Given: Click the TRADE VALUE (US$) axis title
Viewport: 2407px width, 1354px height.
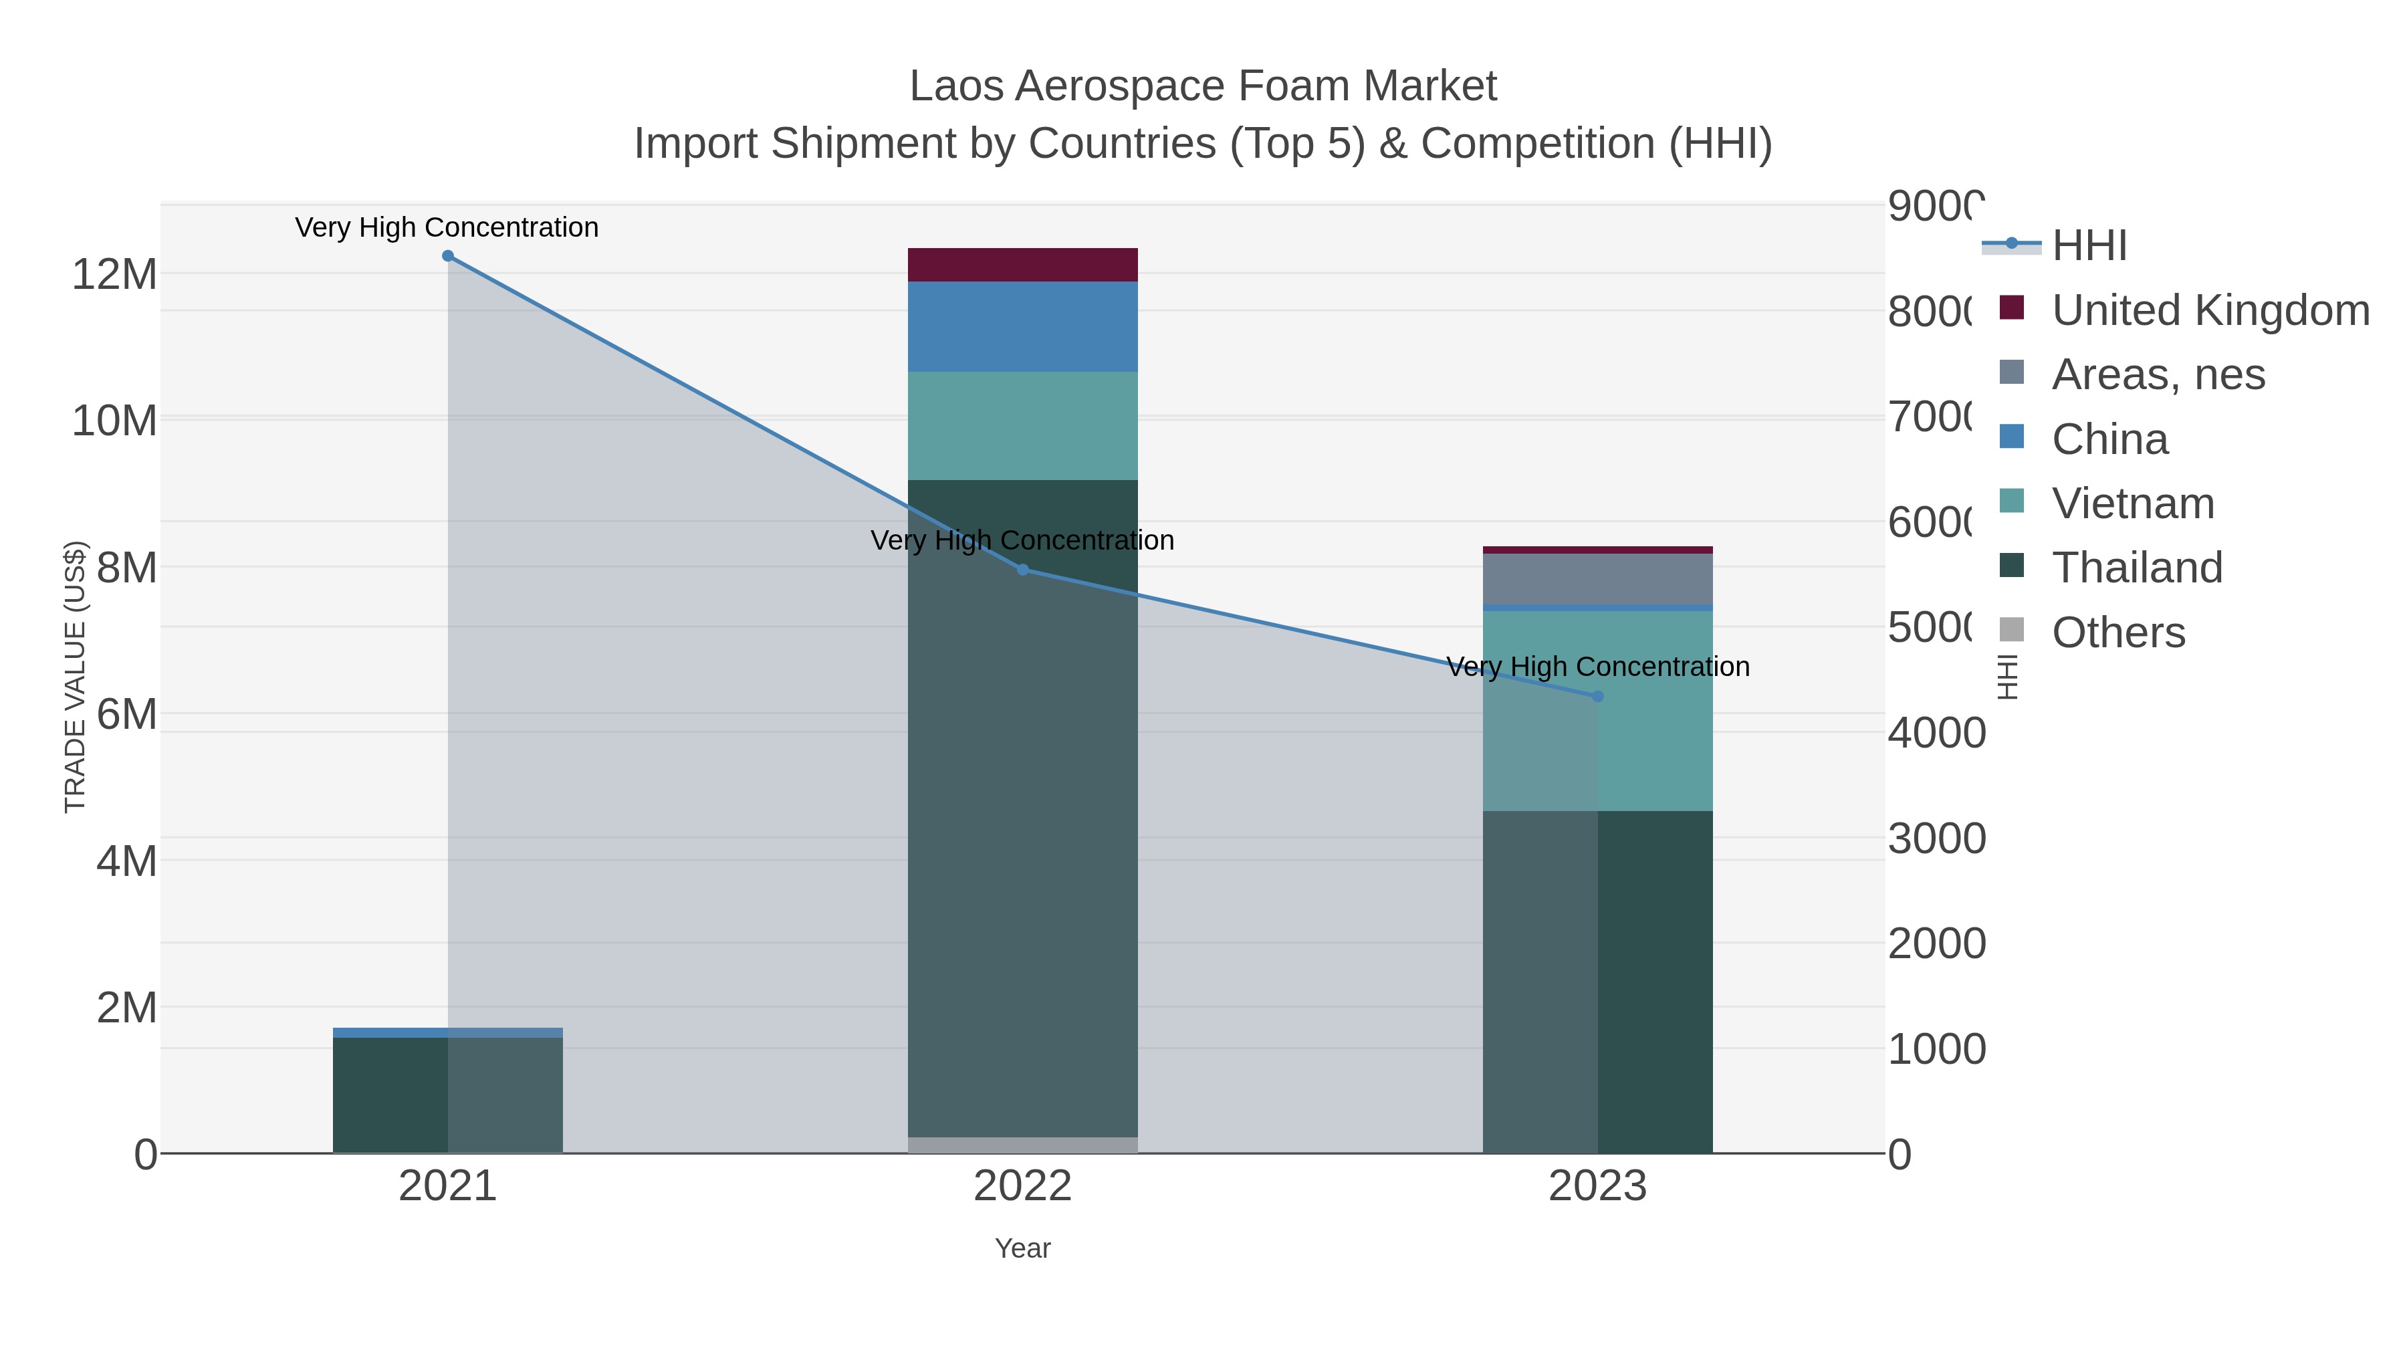Looking at the screenshot, I should (75, 677).
